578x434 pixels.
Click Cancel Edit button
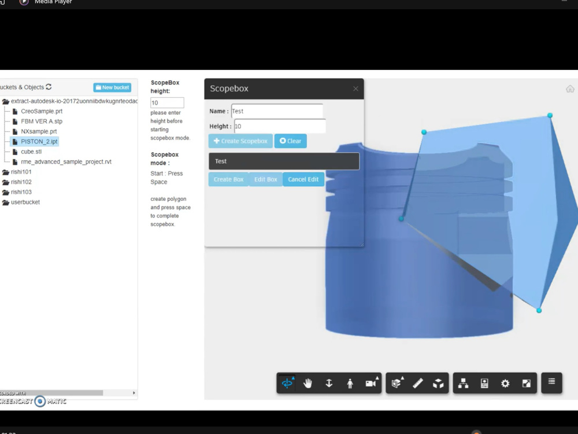(303, 179)
